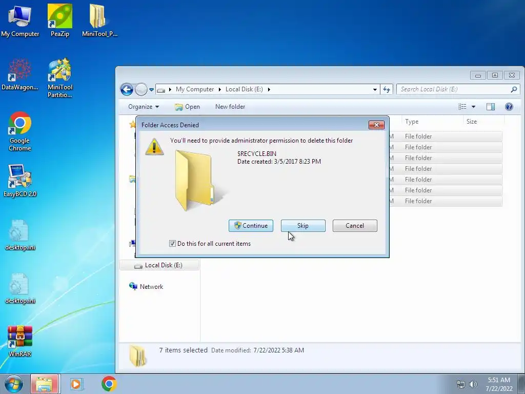Cancel the folder deletion dialog
525x394 pixels.
[x=355, y=226]
